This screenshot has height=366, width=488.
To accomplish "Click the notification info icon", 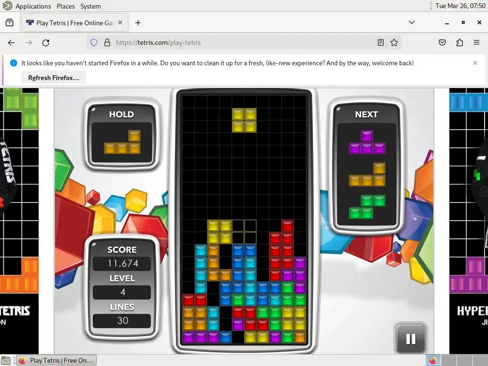I will coord(14,63).
